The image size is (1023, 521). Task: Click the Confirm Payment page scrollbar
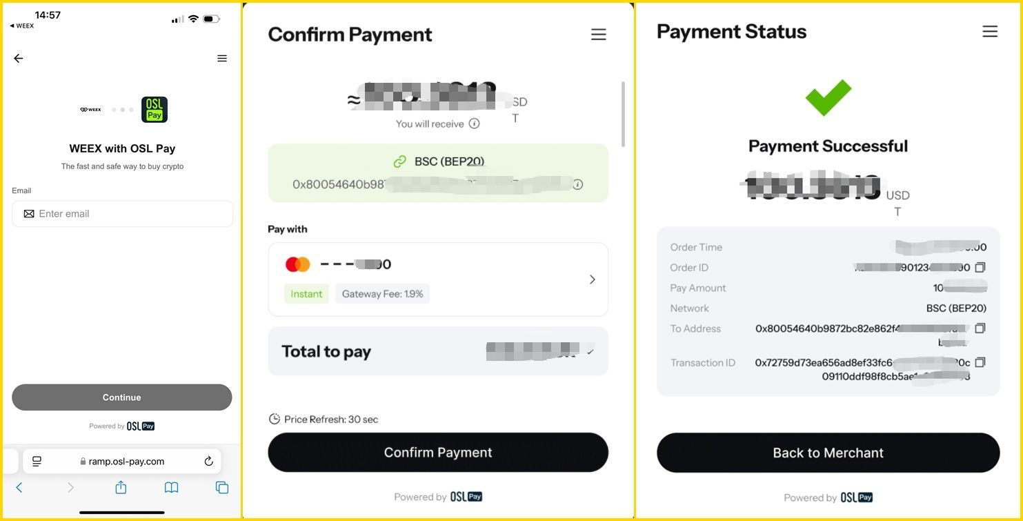pyautogui.click(x=624, y=114)
